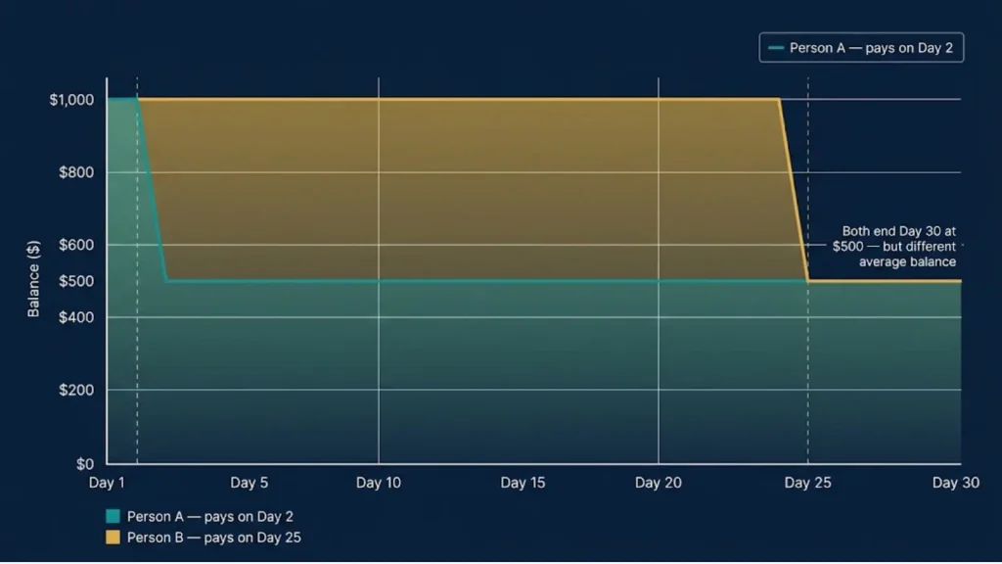Click the 'Balance ($)' axis title
The width and height of the screenshot is (1002, 564).
pyautogui.click(x=33, y=279)
